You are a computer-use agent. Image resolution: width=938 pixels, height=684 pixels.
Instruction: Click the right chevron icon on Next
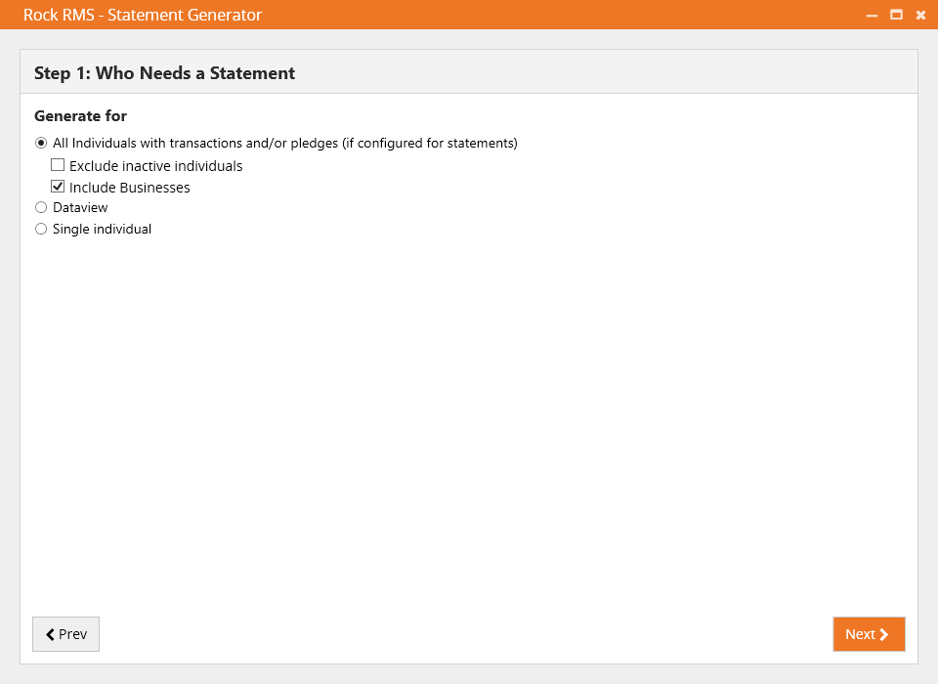(883, 634)
